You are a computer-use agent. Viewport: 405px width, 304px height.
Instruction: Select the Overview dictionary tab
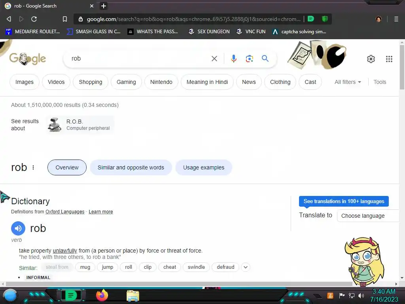[x=67, y=167]
